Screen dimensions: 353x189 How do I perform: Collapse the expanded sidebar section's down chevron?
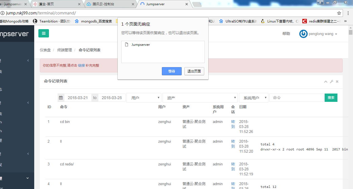point(27,178)
